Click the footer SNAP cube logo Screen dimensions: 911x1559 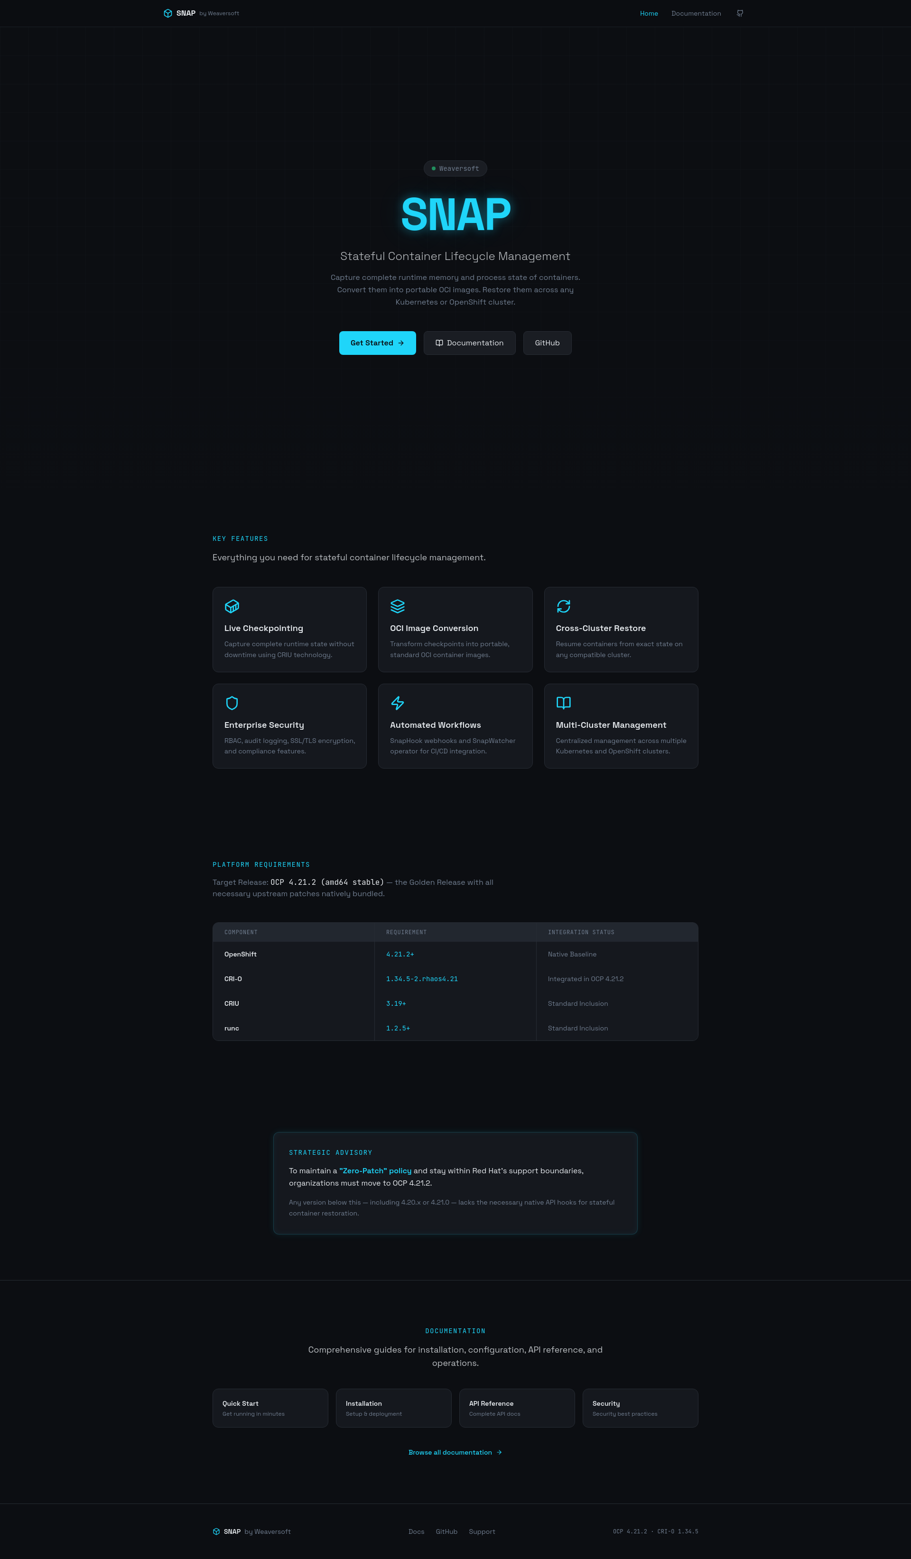216,1531
